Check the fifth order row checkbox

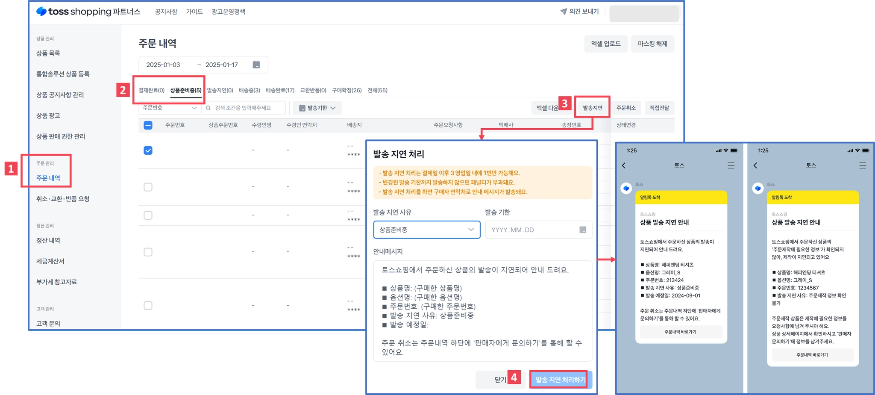[x=148, y=306]
